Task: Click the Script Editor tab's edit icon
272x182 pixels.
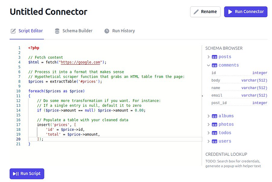Action: 13,31
